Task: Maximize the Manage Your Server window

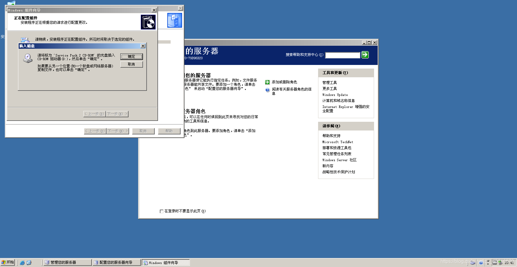Action: point(369,43)
